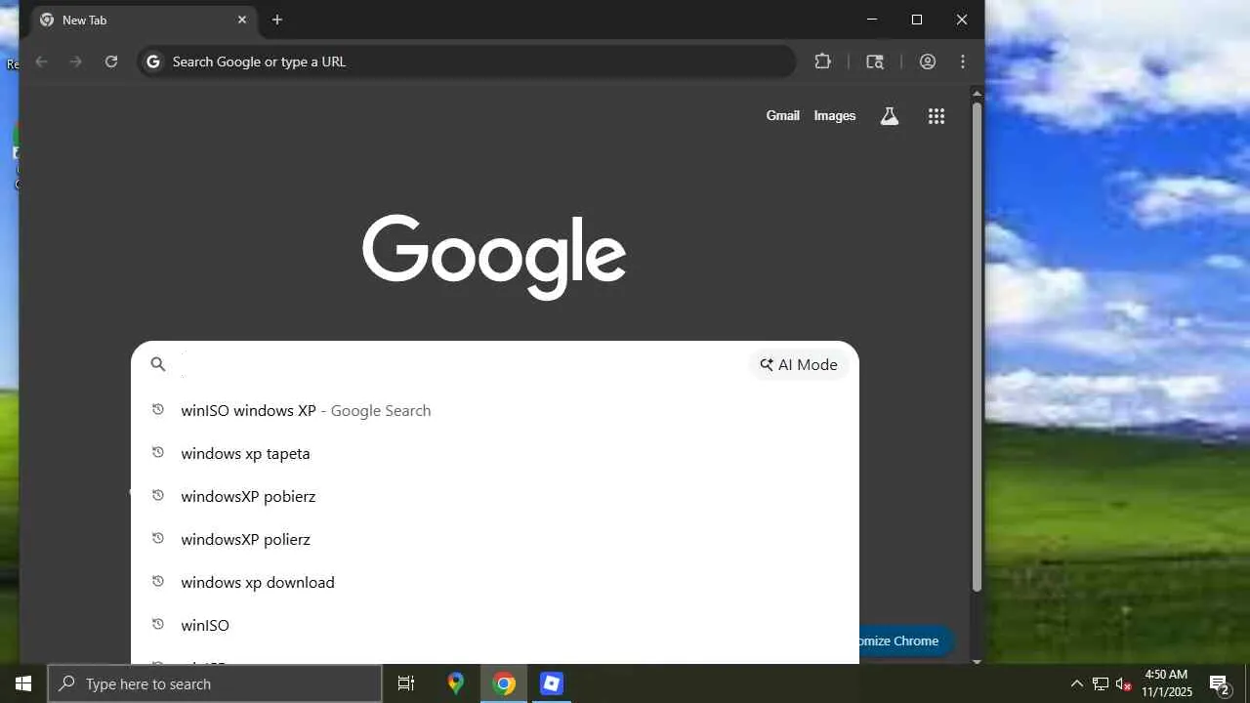
Task: Click the Chrome back navigation arrow
Action: [41, 62]
